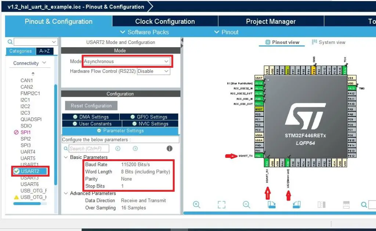Screen dimensions: 376x231
Task: Zoom in on the pinout view
Action: [197, 204]
